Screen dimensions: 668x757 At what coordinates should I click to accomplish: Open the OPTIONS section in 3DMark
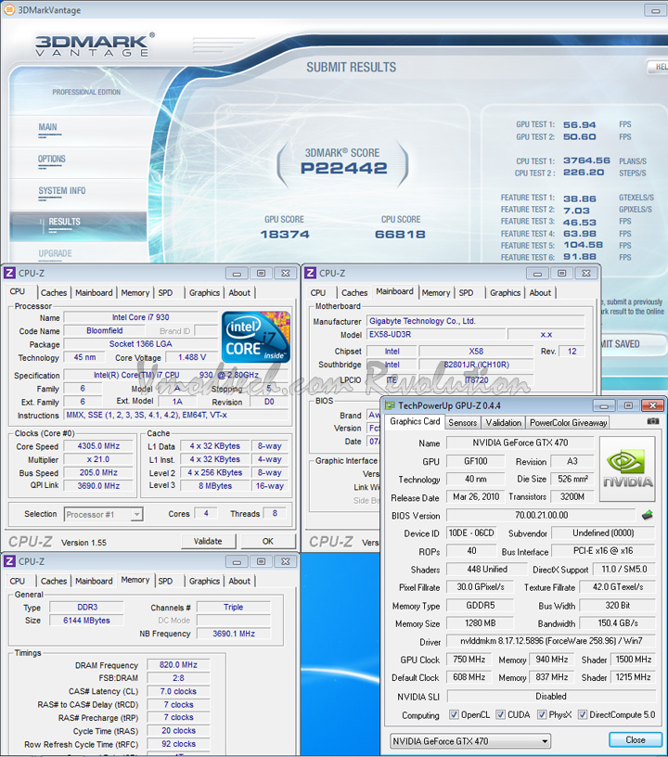(52, 159)
